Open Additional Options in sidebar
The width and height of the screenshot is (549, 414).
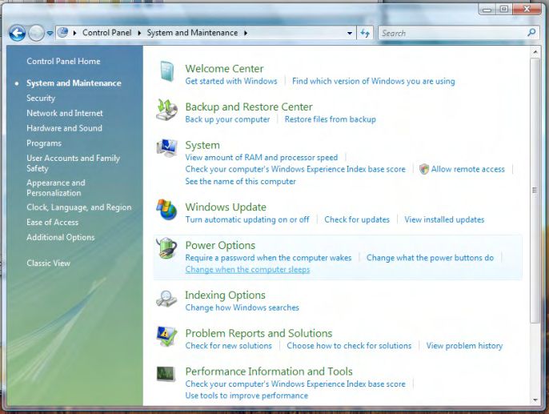coord(61,238)
